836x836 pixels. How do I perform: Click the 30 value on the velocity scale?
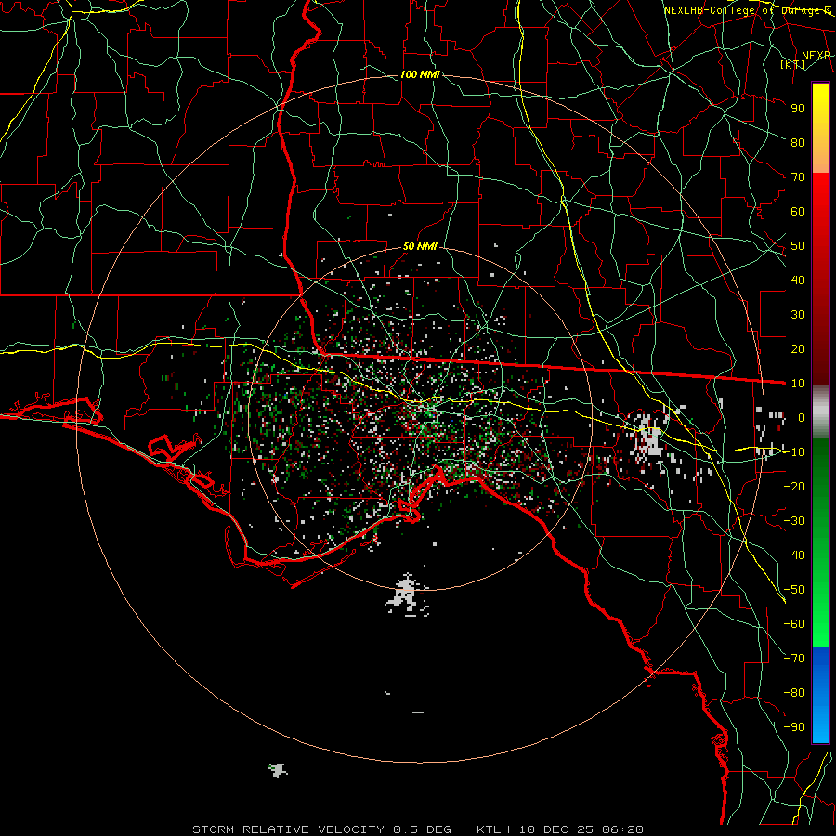pos(798,315)
